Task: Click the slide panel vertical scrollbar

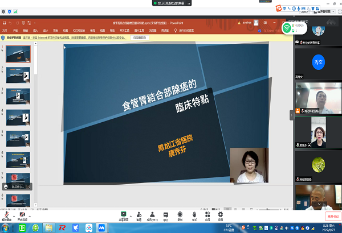Action: point(35,114)
